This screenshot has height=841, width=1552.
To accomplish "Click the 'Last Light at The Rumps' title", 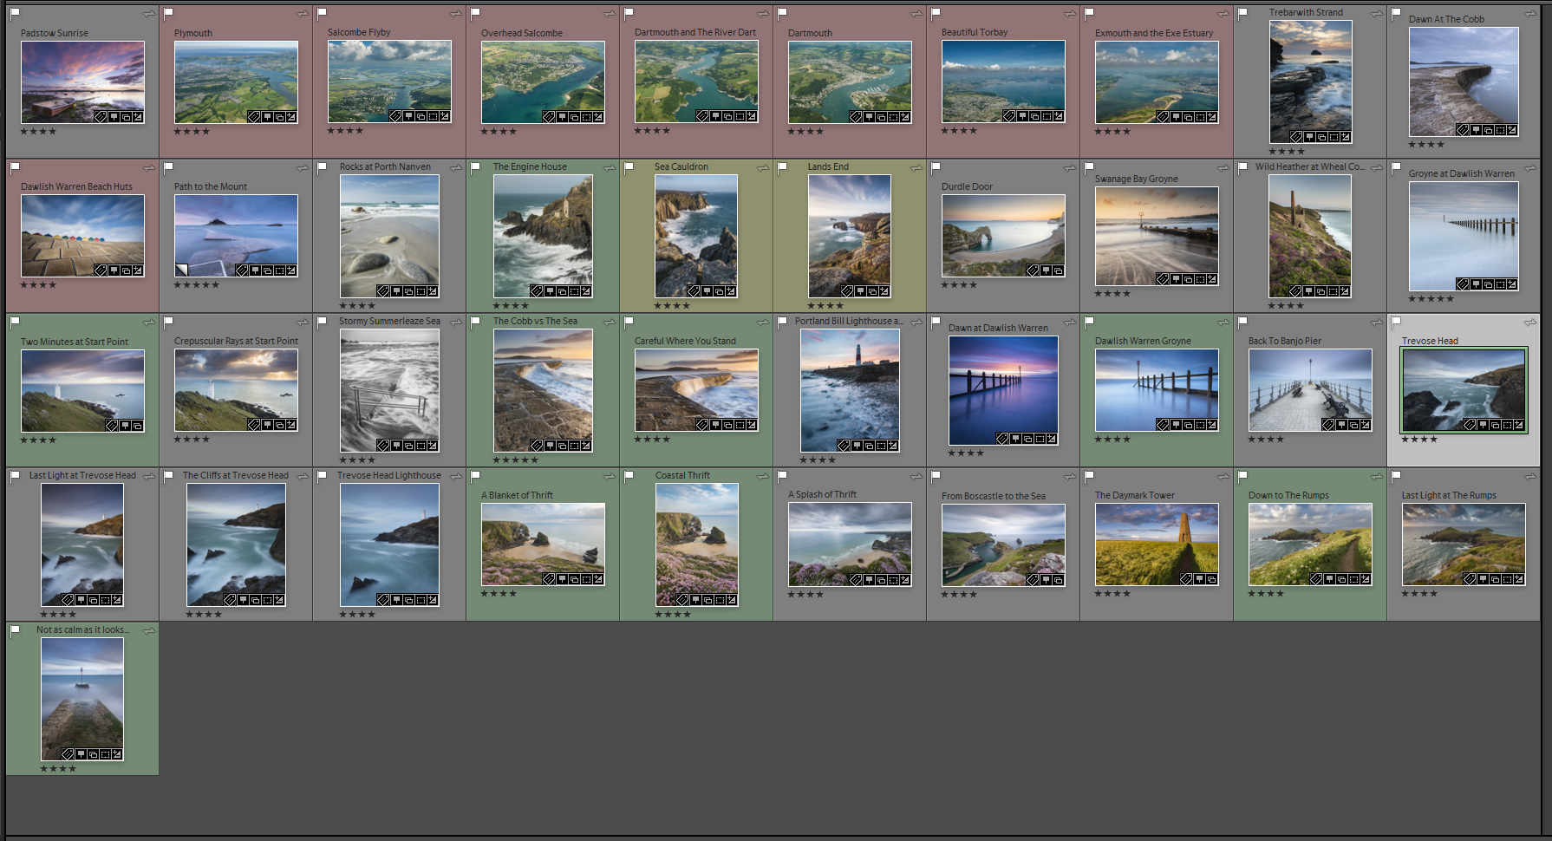I will (1449, 495).
